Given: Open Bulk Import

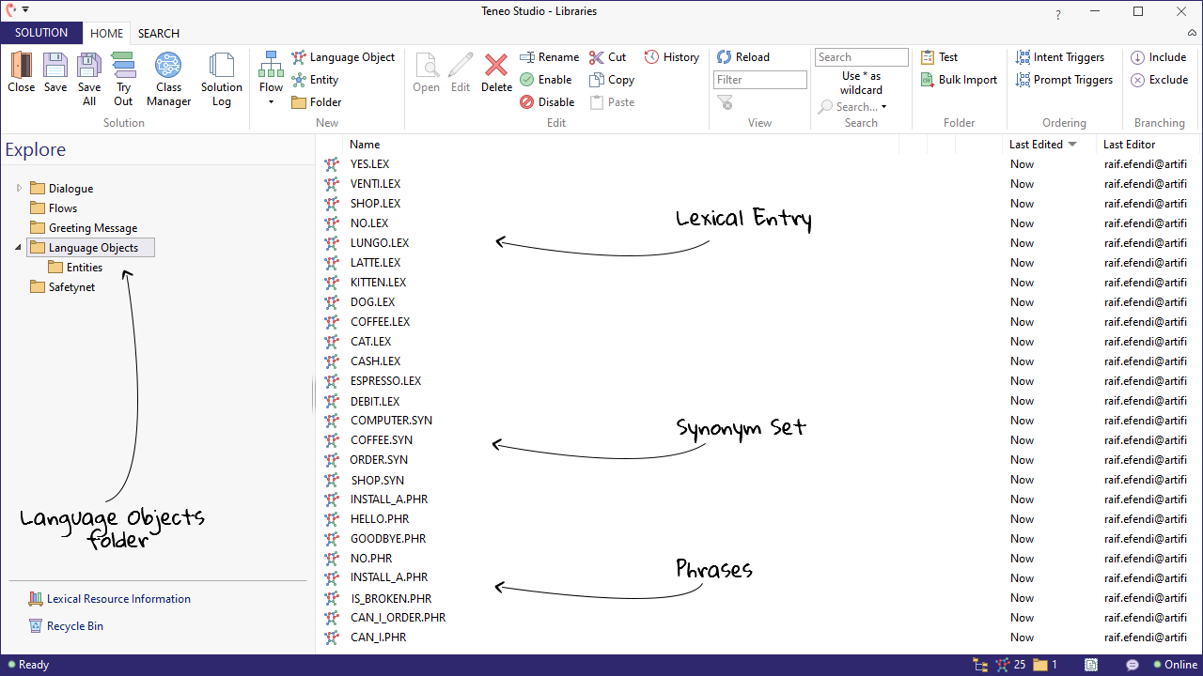Looking at the screenshot, I should click(x=959, y=80).
